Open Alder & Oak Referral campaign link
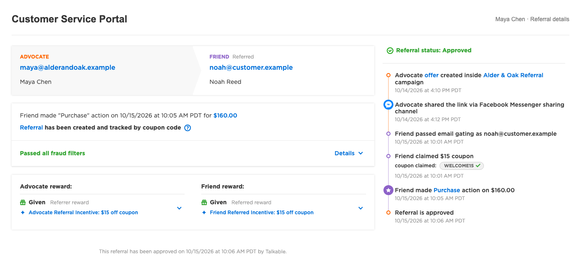The image size is (581, 274). [513, 75]
